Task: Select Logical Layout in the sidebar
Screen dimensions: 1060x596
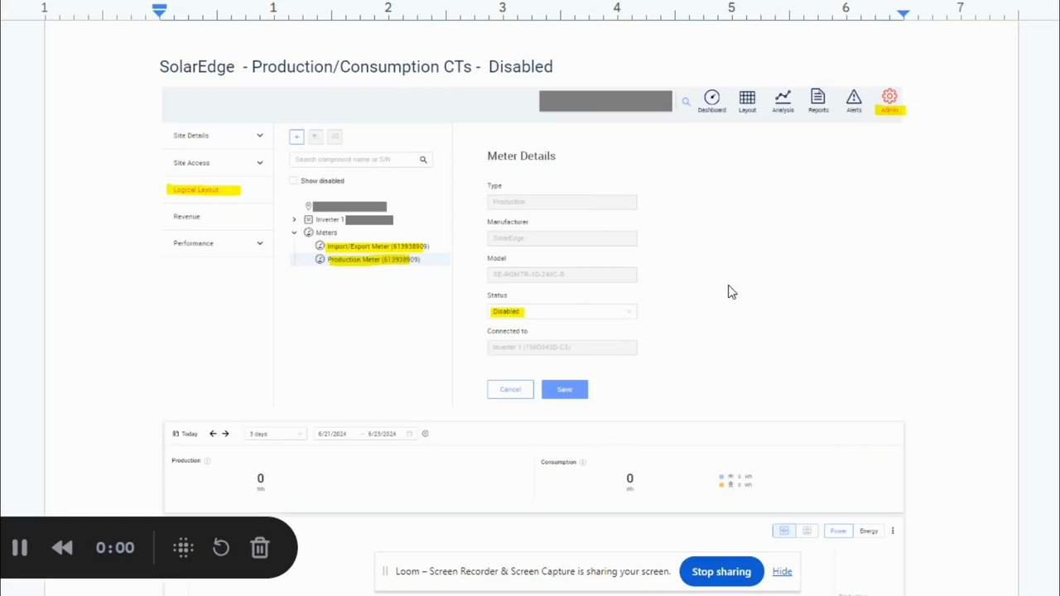Action: tap(196, 190)
